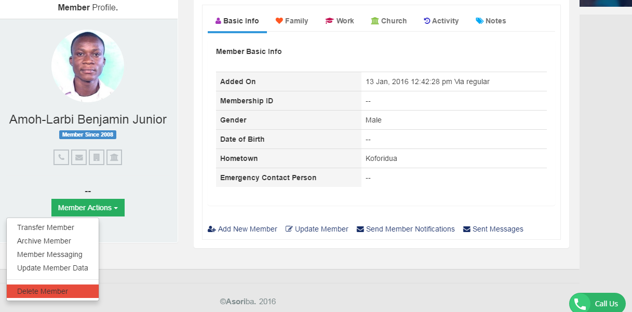Image resolution: width=632 pixels, height=312 pixels.
Task: Click the person icon on Basic Info tab
Action: (x=218, y=21)
